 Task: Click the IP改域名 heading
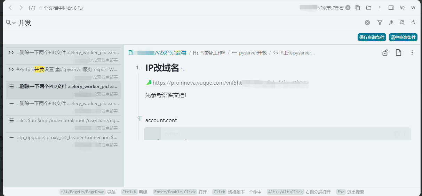click(162, 68)
